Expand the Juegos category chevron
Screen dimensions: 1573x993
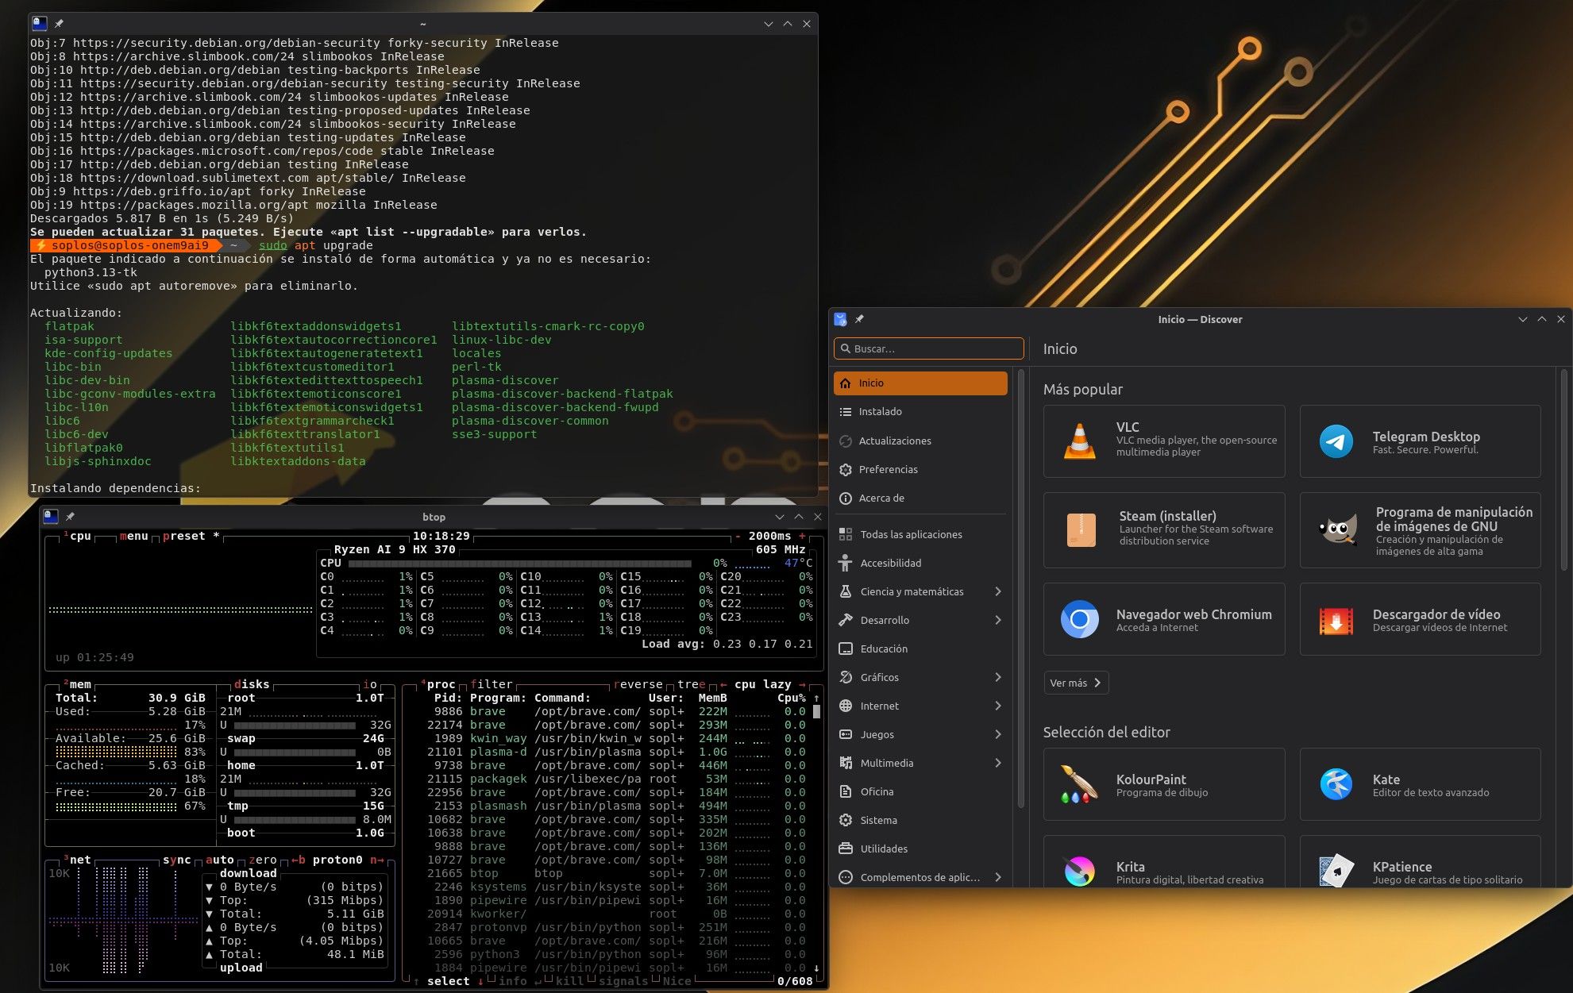(x=998, y=734)
